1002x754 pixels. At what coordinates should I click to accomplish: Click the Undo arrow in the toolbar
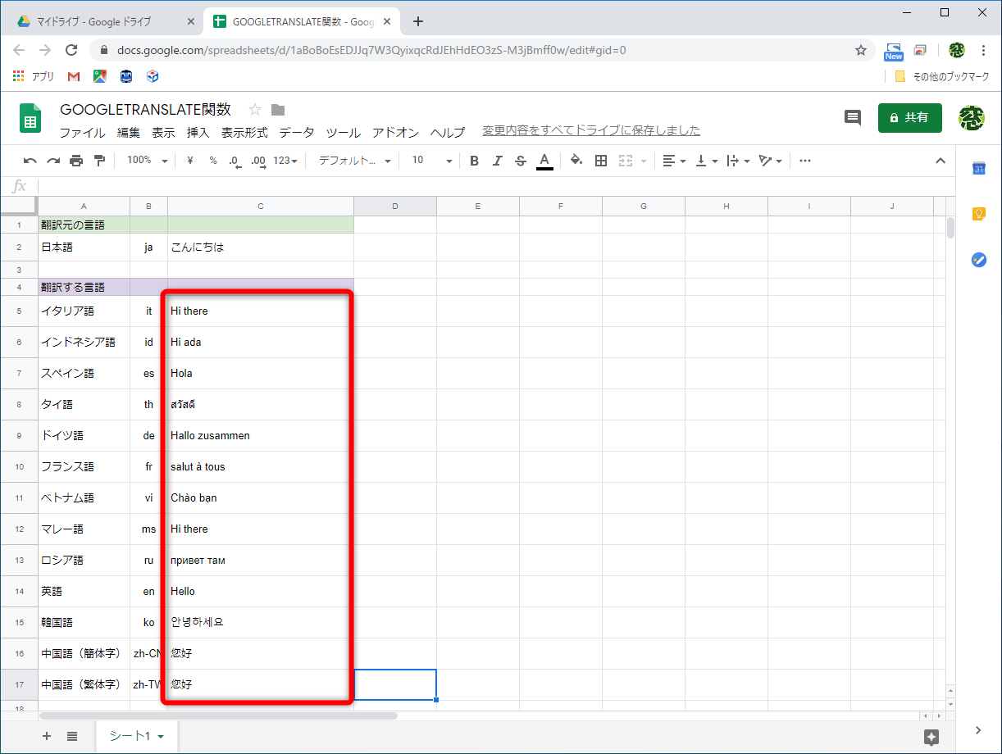[x=30, y=161]
